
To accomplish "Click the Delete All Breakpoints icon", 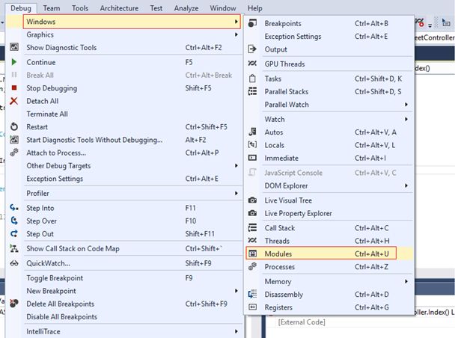I will pyautogui.click(x=14, y=304).
